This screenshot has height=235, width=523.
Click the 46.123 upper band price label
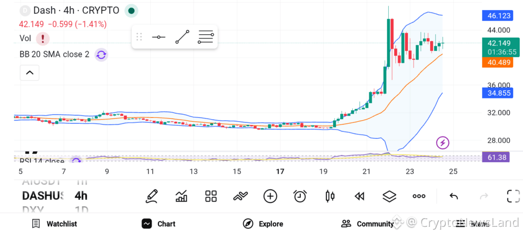tap(497, 16)
